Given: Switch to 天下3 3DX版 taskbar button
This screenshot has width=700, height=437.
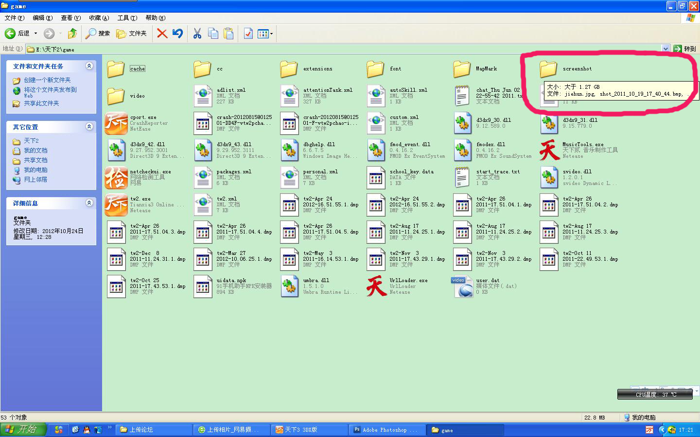Looking at the screenshot, I should click(310, 430).
